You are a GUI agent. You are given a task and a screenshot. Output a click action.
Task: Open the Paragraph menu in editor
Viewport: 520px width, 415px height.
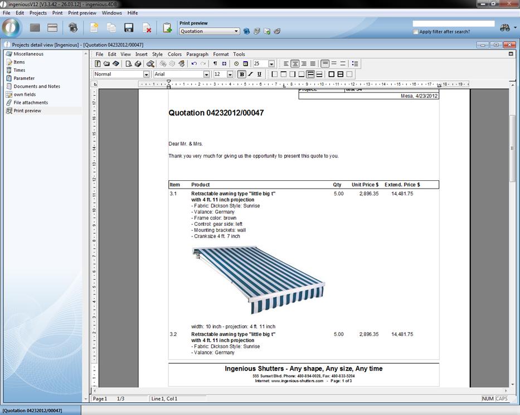point(197,55)
